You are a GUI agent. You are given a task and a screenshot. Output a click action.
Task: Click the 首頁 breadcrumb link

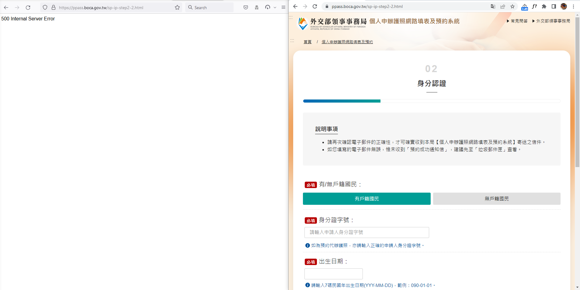pyautogui.click(x=307, y=42)
